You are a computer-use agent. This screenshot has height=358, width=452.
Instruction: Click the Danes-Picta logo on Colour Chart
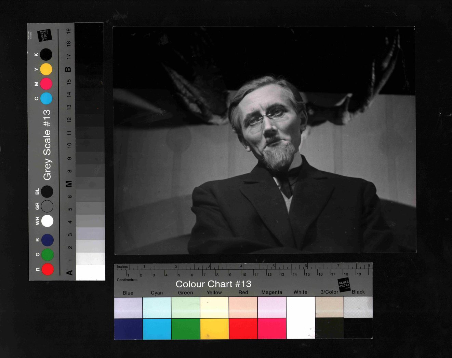click(344, 285)
